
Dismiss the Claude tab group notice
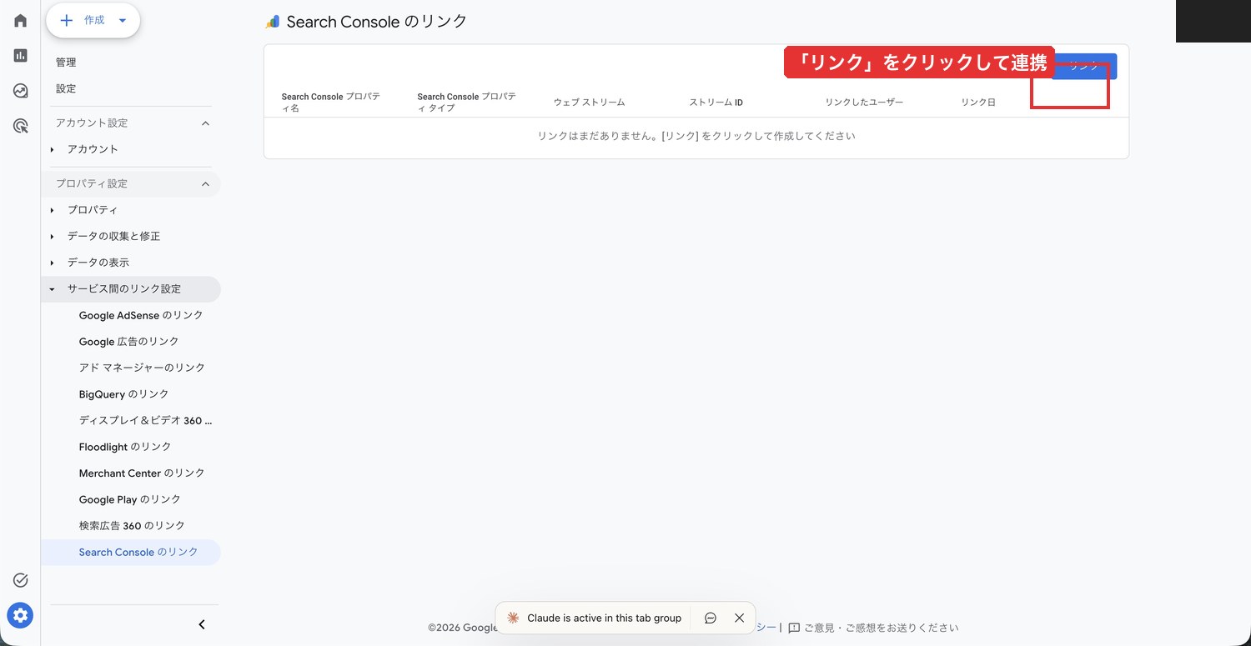[739, 618]
